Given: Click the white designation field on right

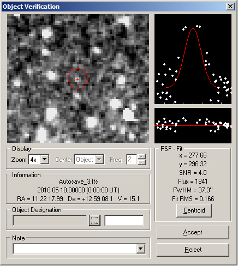Looking at the screenshot, I should tap(124, 221).
